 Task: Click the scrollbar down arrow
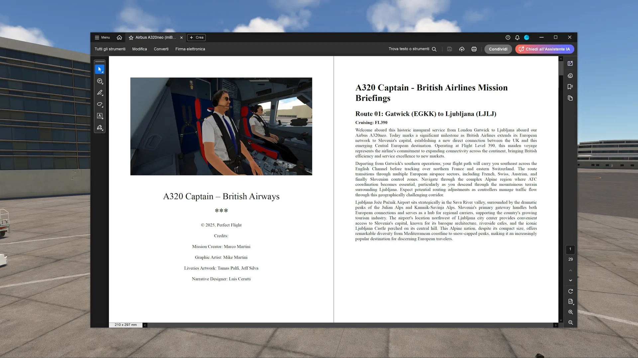coord(561,320)
